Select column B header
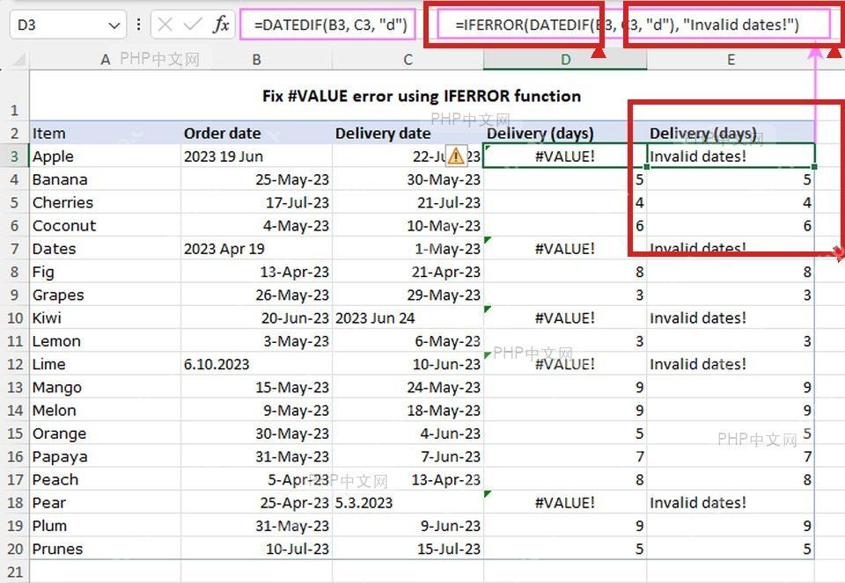 tap(256, 59)
